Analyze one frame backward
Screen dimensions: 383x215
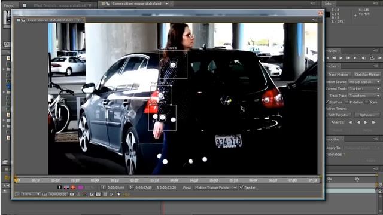351,122
